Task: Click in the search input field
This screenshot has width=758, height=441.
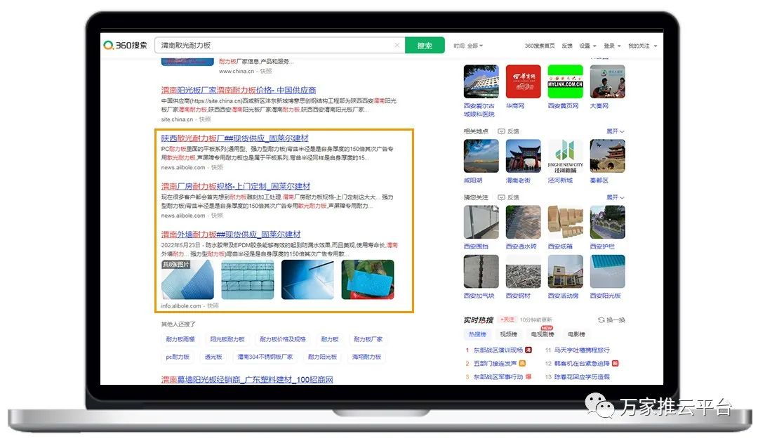Action: point(274,45)
